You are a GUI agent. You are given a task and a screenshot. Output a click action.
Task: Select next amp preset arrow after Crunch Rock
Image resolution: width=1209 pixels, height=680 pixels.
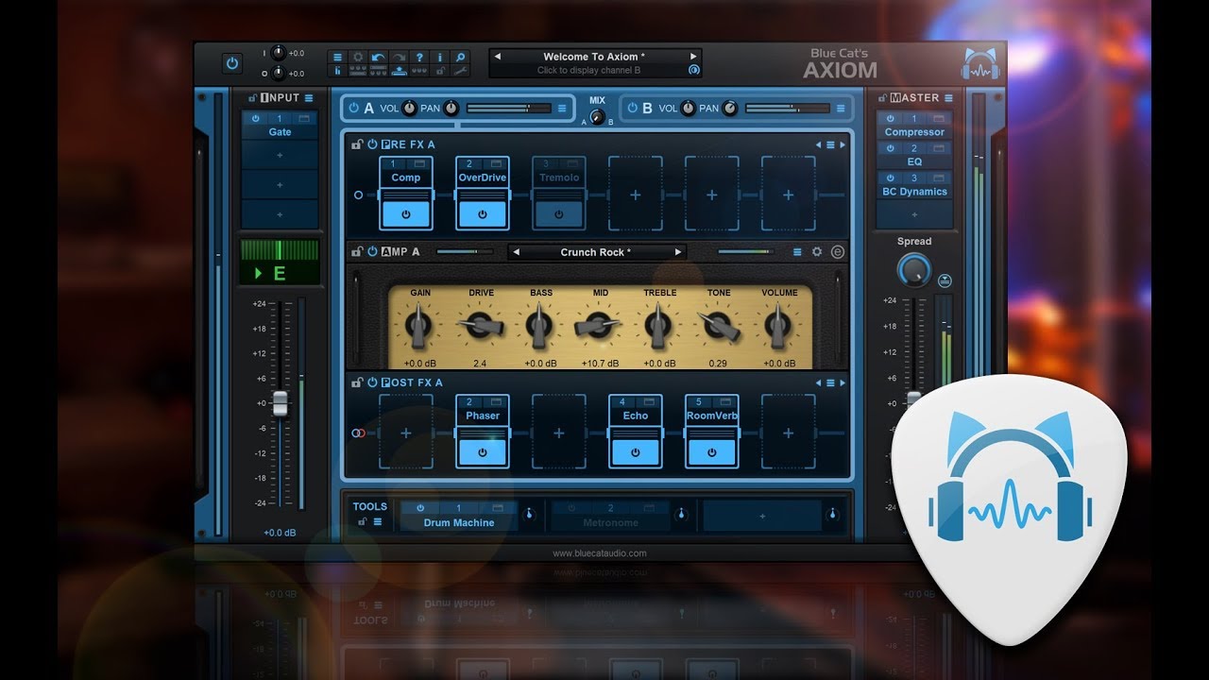pyautogui.click(x=677, y=252)
